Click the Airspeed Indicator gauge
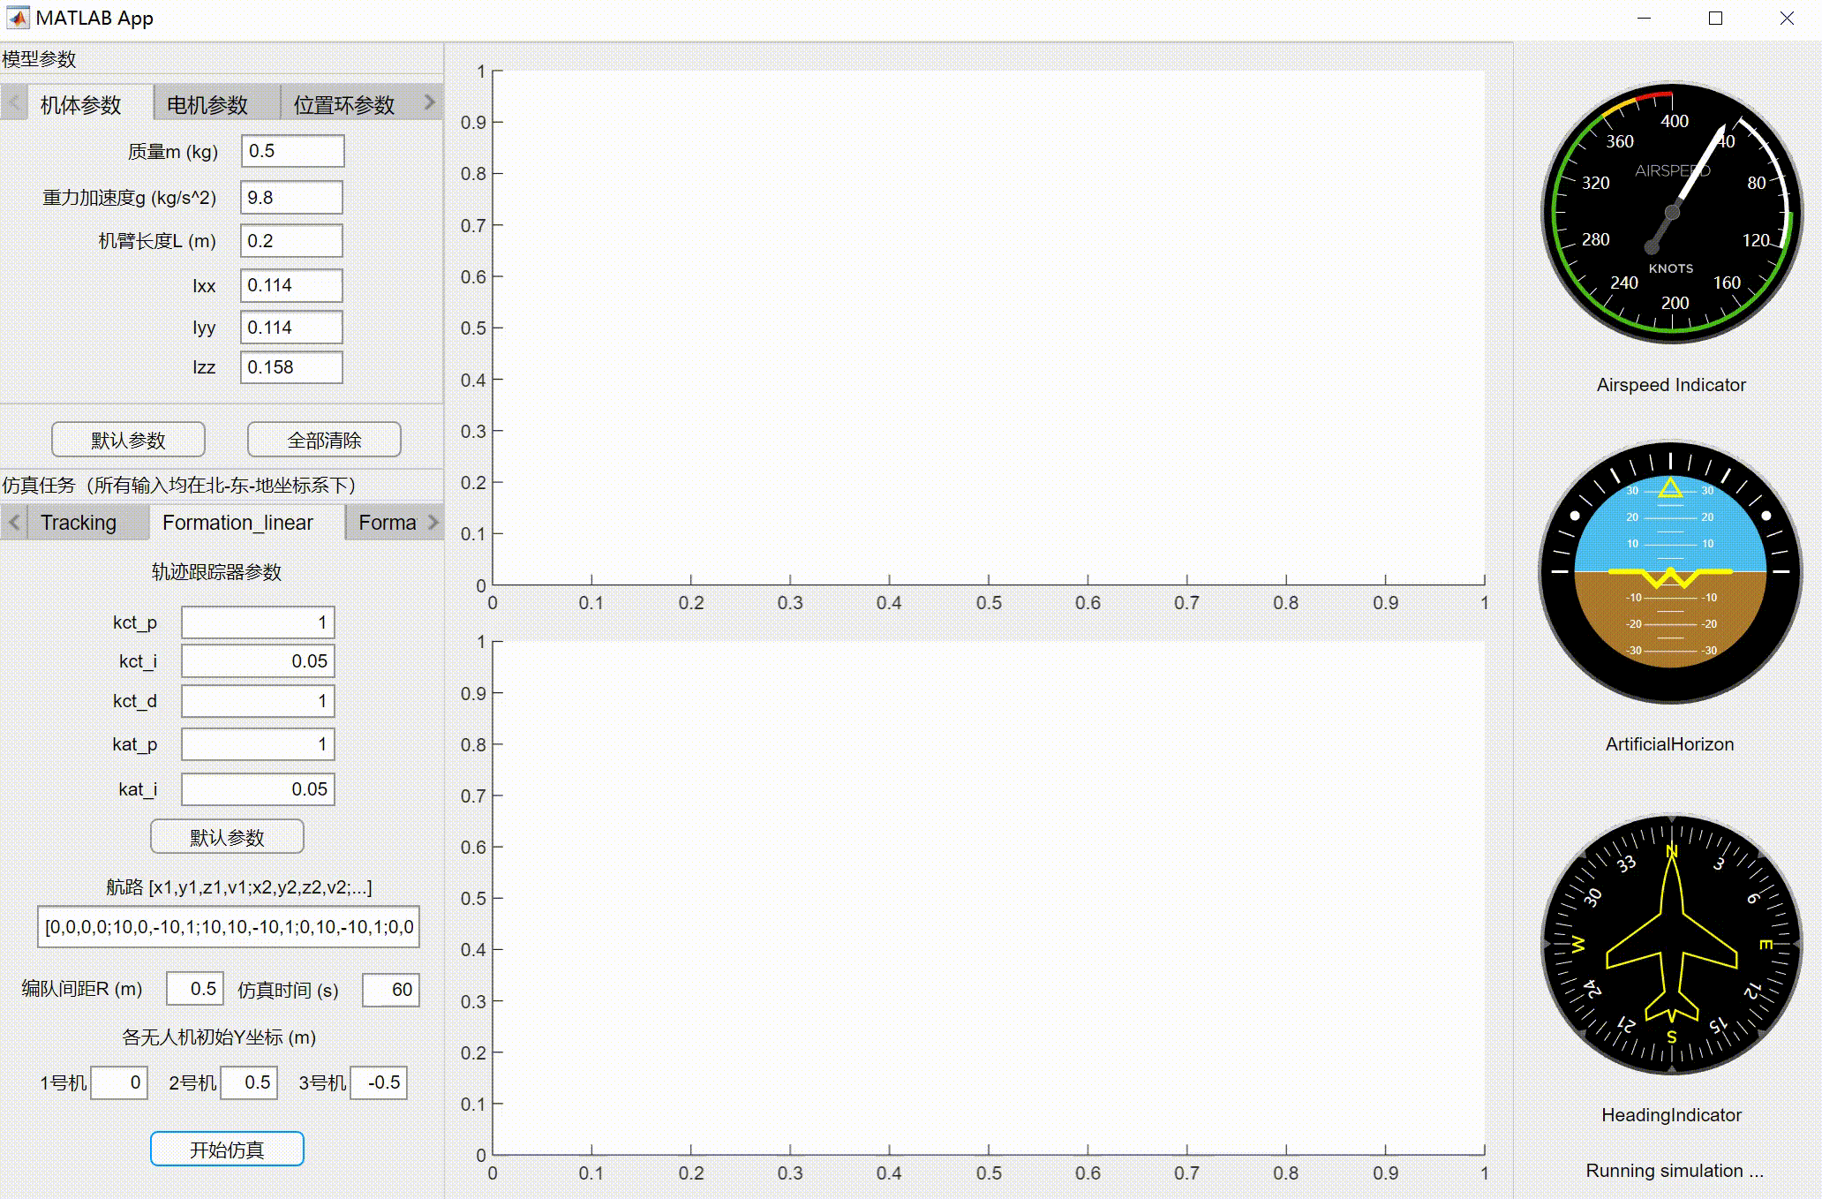Image resolution: width=1822 pixels, height=1199 pixels. (x=1671, y=213)
